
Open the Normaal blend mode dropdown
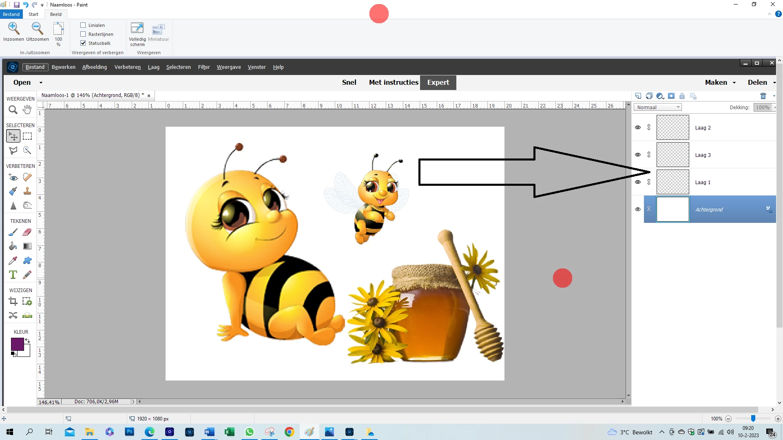coord(658,107)
